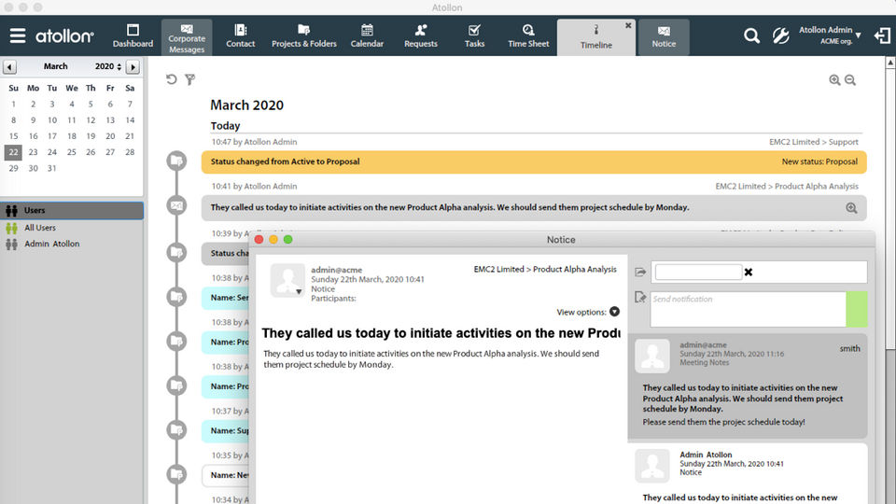The image size is (896, 504).
Task: Refresh the timeline
Action: pos(172,79)
